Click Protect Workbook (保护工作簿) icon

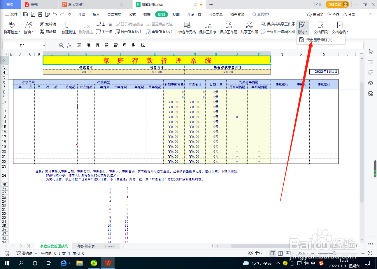tap(229, 25)
